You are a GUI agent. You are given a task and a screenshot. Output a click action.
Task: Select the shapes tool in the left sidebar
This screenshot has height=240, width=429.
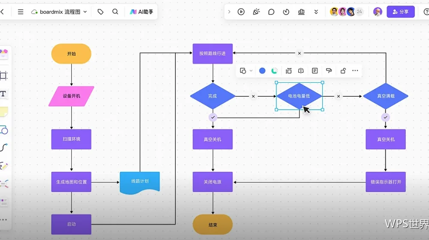(4, 130)
